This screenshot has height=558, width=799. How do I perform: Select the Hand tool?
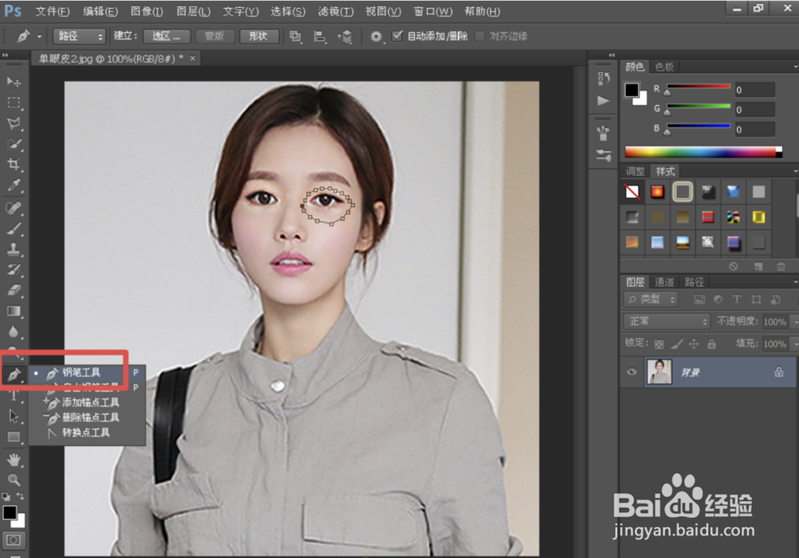point(14,460)
